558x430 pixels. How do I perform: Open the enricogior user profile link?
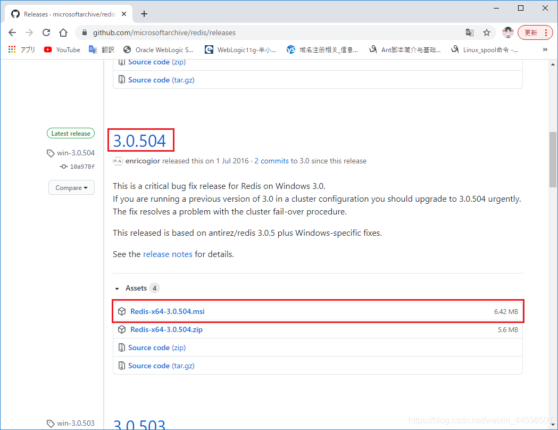point(143,161)
